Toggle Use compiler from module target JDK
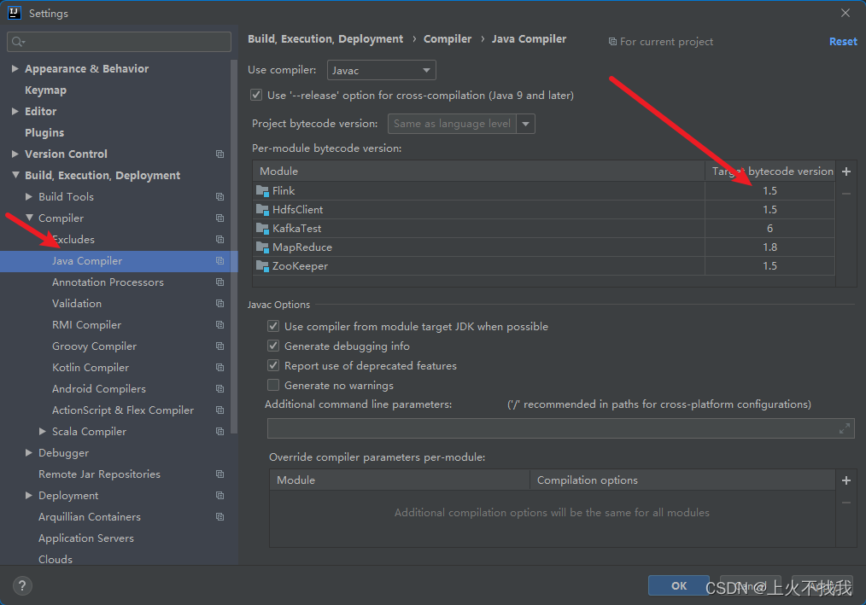 click(x=273, y=326)
